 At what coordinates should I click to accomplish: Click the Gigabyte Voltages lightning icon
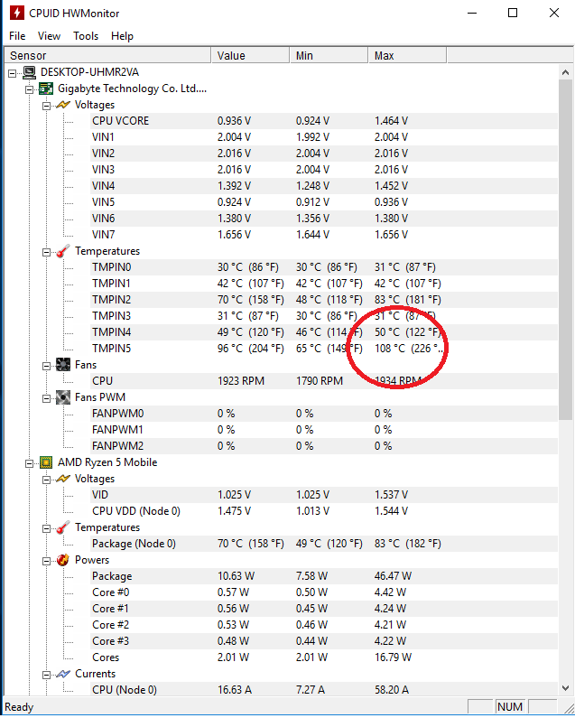point(62,105)
